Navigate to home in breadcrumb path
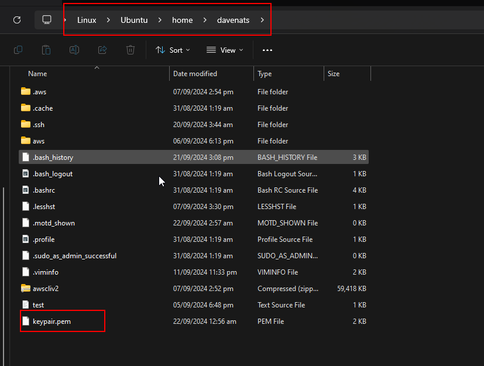 182,20
